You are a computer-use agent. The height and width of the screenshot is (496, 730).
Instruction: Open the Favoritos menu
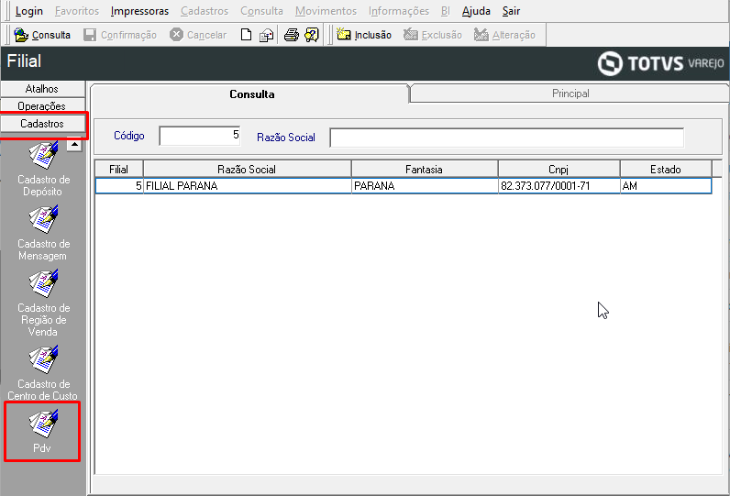[77, 11]
